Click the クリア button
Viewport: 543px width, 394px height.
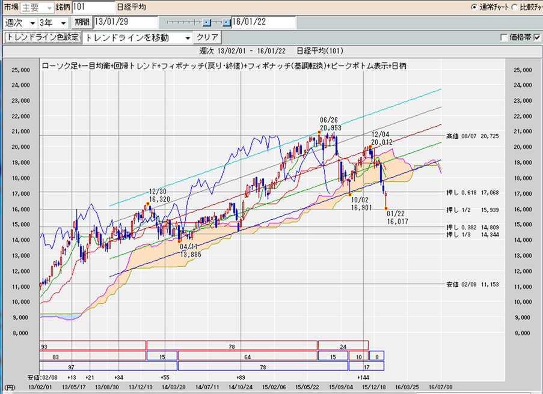pyautogui.click(x=207, y=37)
